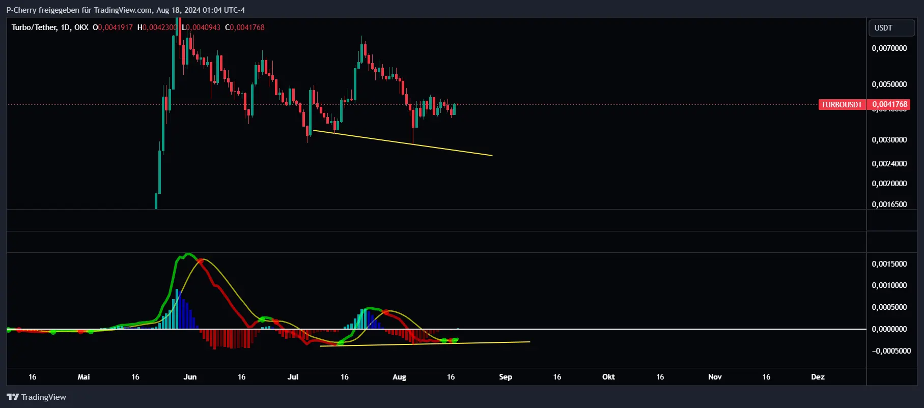Click the Jul label on the time axis

(293, 377)
